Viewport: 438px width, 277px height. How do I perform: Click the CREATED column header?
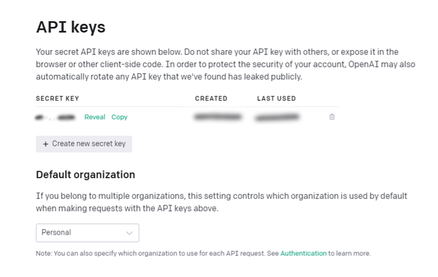211,99
